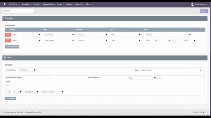Toggle Send Individual Emails checkbox
The width and height of the screenshot is (211, 118).
[49, 77]
